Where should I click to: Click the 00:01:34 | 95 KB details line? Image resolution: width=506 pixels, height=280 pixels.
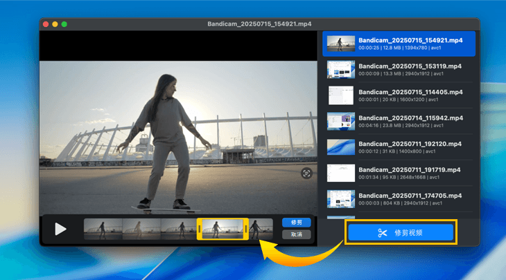coord(399,177)
